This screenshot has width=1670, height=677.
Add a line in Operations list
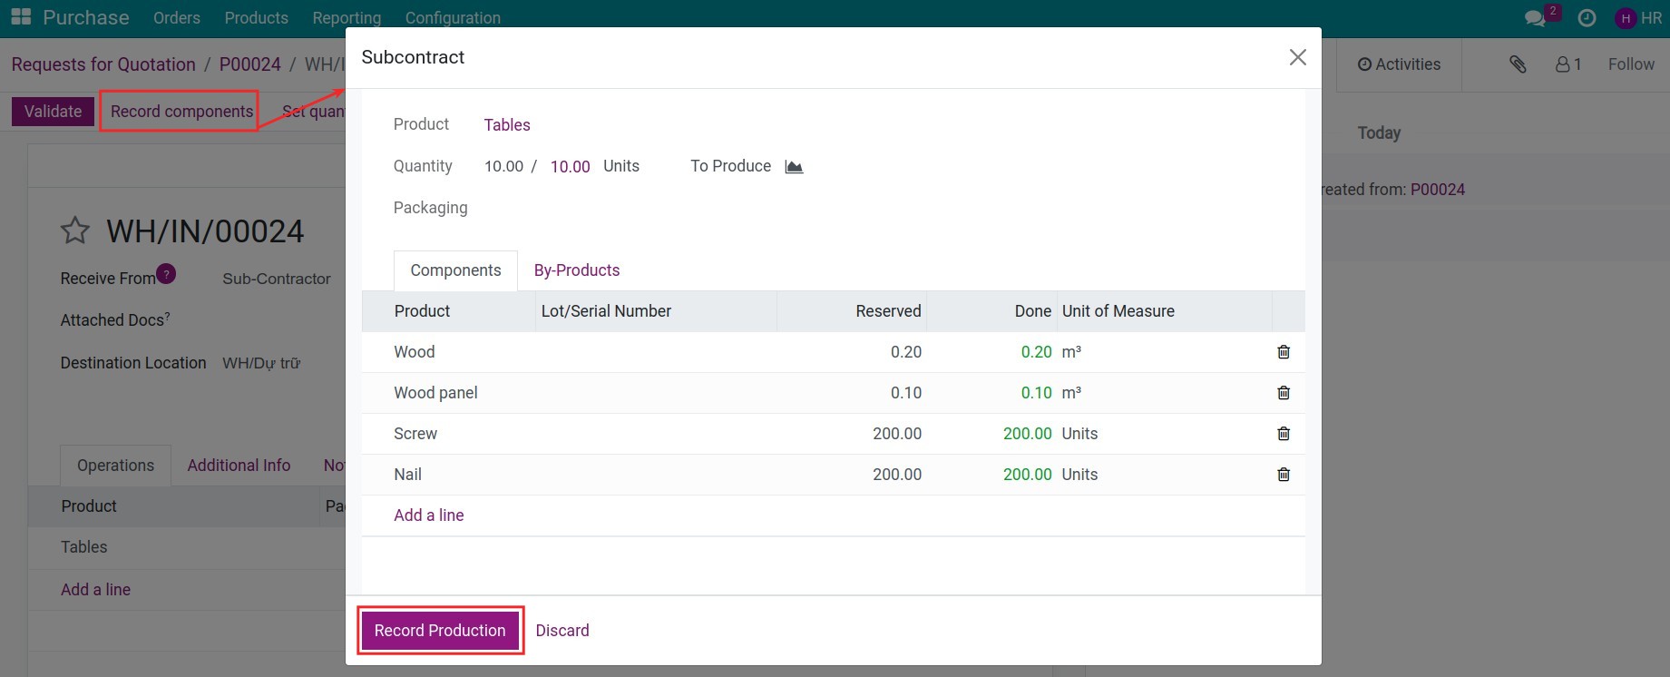[x=95, y=590]
